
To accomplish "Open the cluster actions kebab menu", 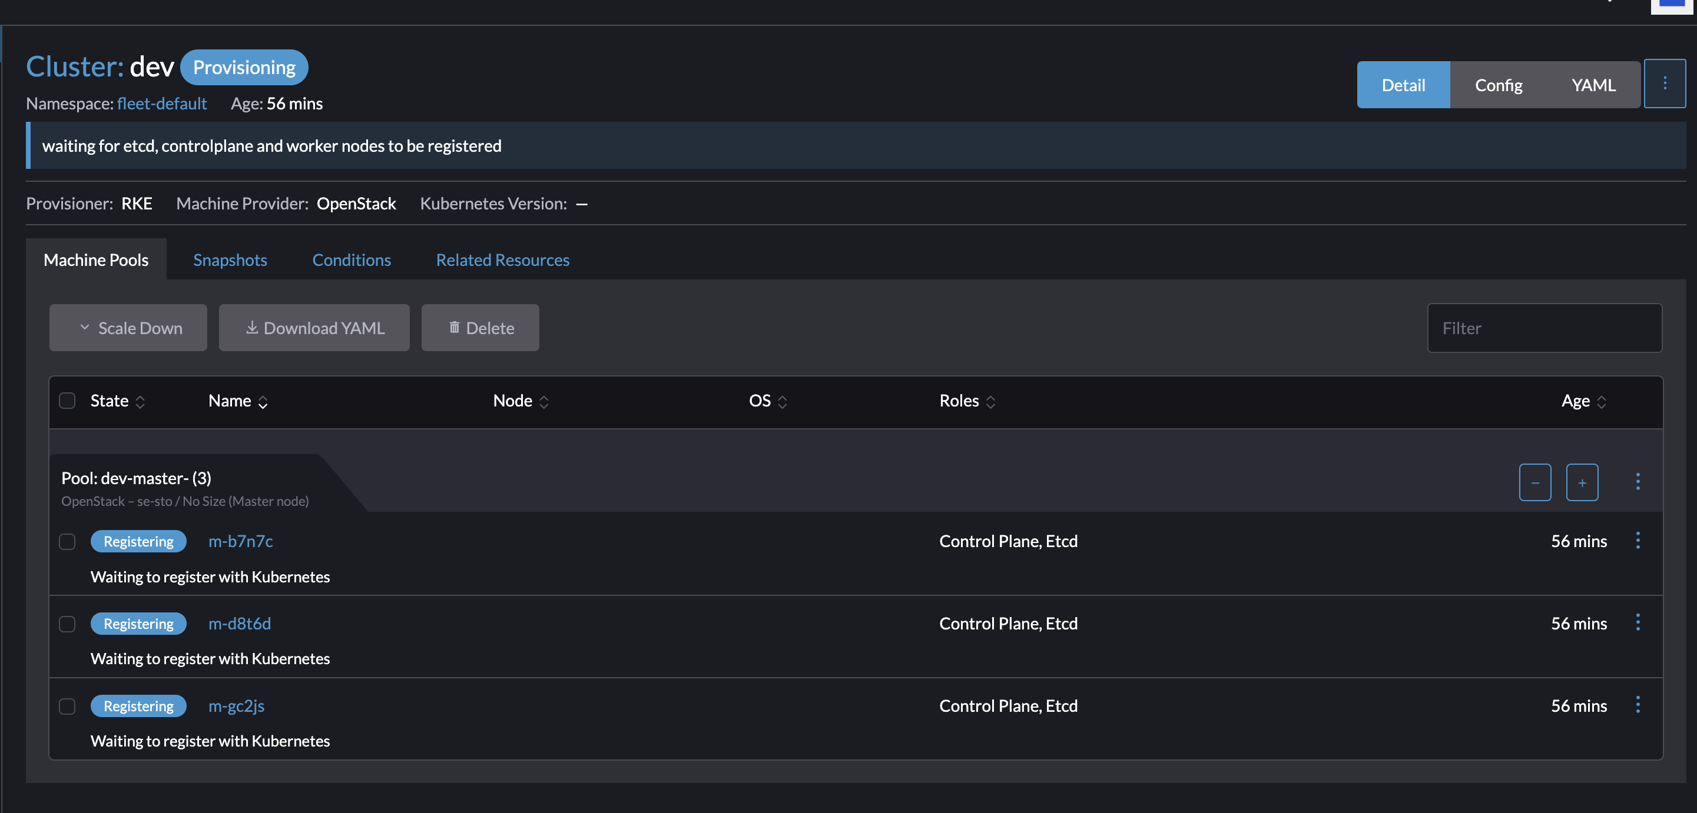I will pyautogui.click(x=1665, y=84).
